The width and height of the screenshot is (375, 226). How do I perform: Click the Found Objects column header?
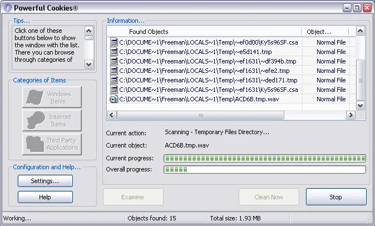pos(204,32)
